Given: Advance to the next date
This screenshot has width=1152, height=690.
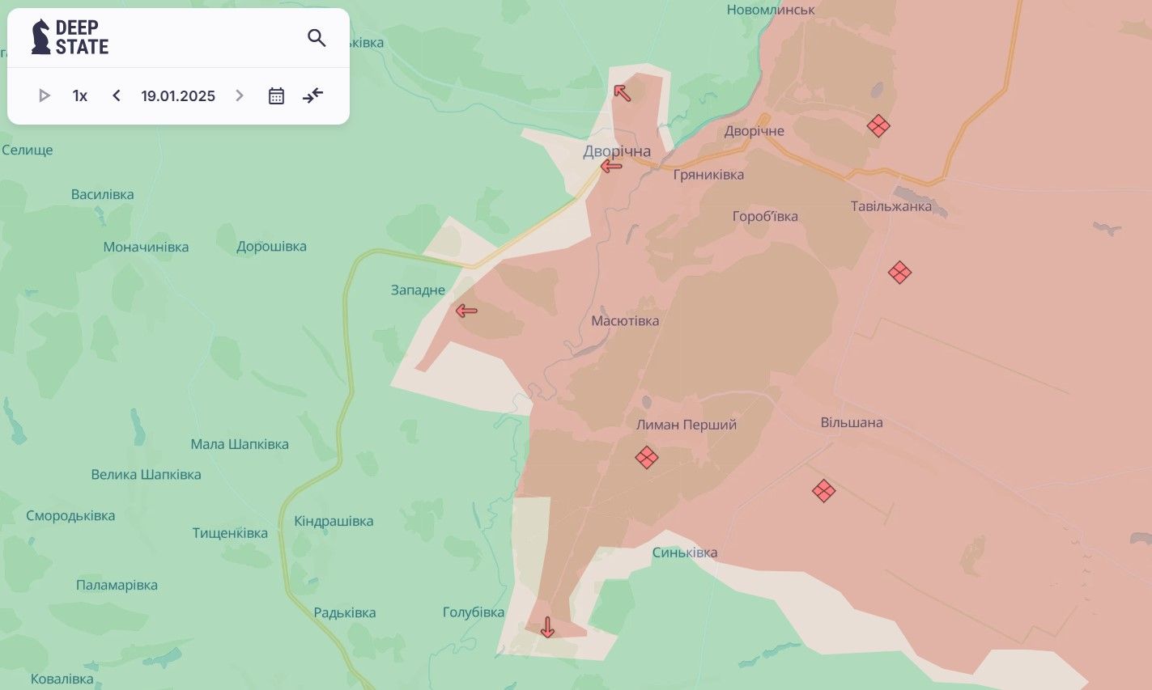Looking at the screenshot, I should pos(240,95).
